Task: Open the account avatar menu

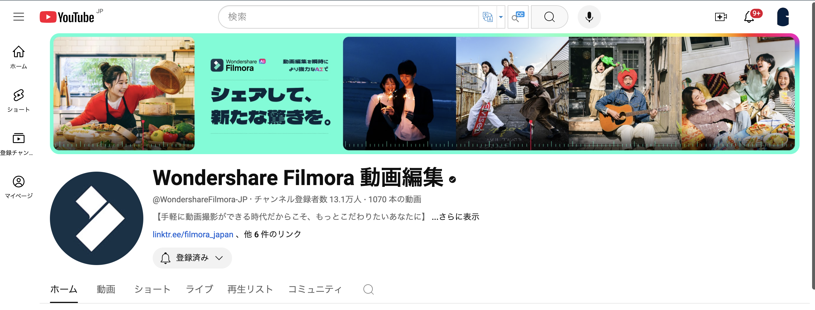Action: 783,17
